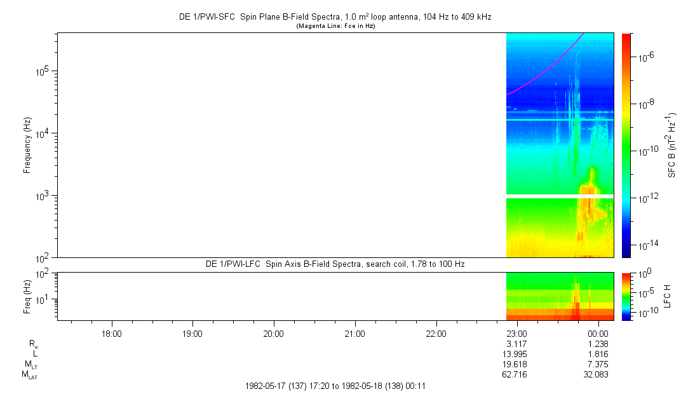Click the 20:00 time axis tick label
Screen dimensions: 688x394
[x=274, y=332]
